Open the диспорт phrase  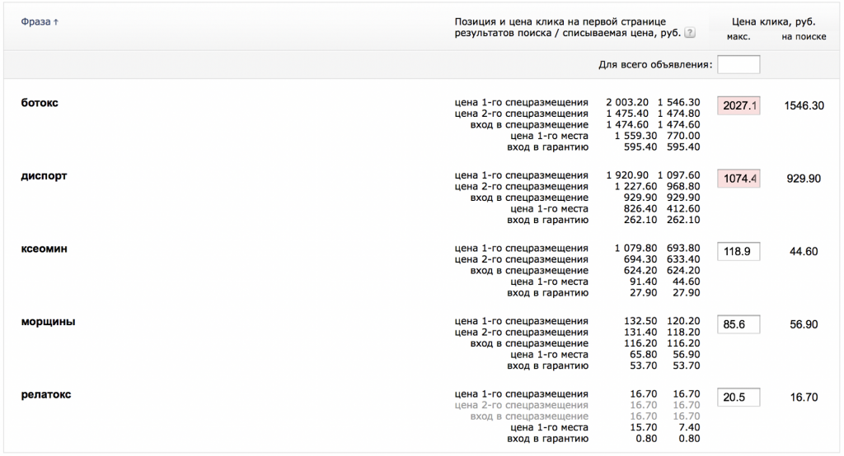[x=44, y=175]
